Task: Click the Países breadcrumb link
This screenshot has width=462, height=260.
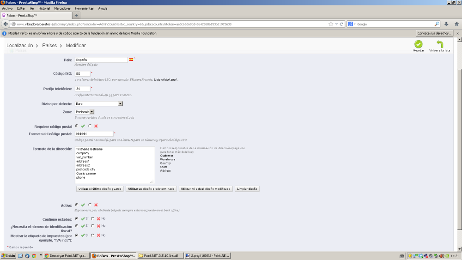Action: coord(49,45)
